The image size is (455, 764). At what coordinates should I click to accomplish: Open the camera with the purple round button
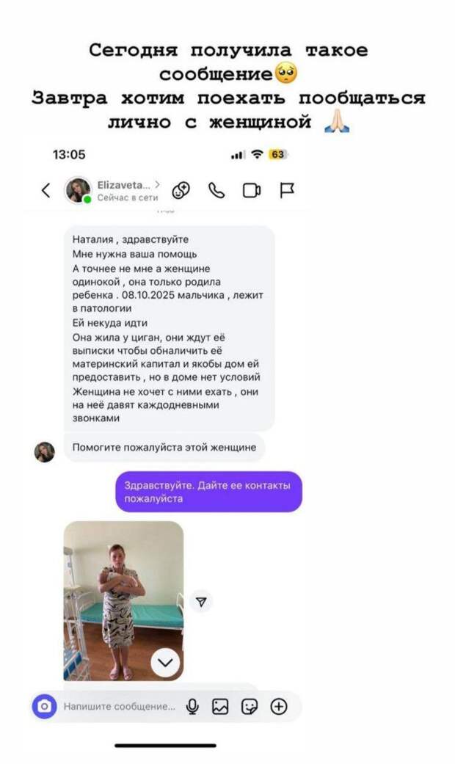tap(44, 706)
